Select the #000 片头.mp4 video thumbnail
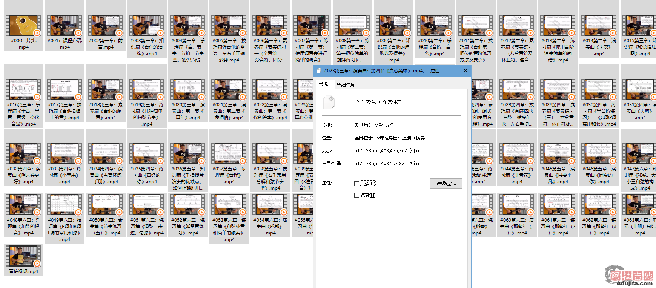Viewport: 656px width, 288px height. tap(23, 25)
